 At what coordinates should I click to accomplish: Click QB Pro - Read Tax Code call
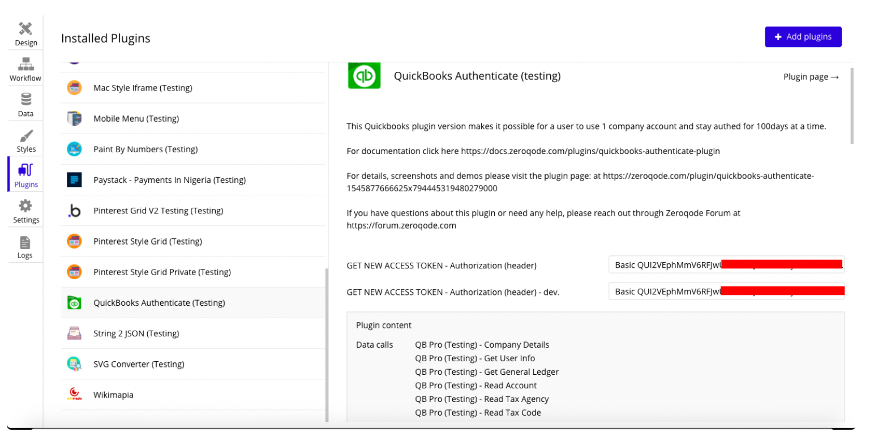tap(478, 413)
